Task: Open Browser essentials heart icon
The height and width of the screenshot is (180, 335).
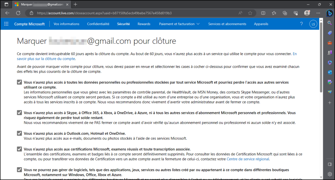Action: pos(296,13)
